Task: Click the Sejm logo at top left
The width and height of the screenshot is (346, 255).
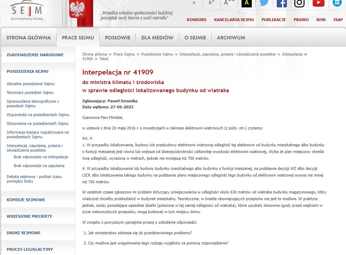Action: (x=27, y=11)
